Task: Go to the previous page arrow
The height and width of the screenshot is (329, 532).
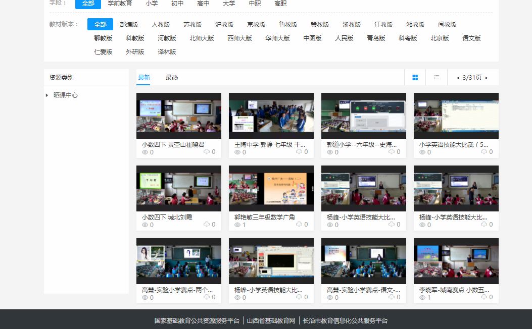Action: pos(458,78)
